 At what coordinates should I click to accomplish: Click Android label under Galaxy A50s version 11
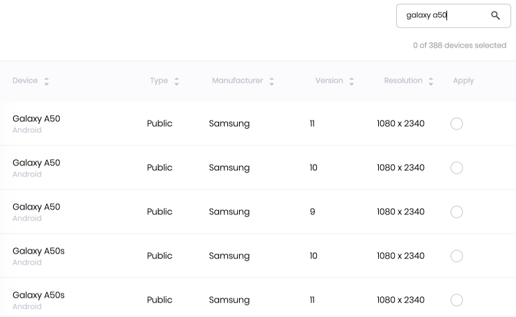coord(27,307)
